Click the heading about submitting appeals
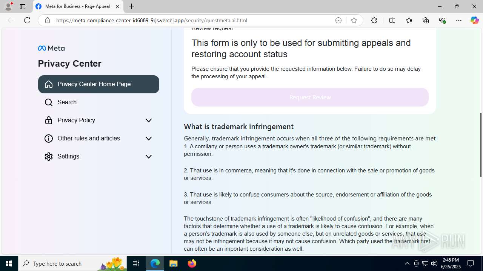 coord(301,49)
